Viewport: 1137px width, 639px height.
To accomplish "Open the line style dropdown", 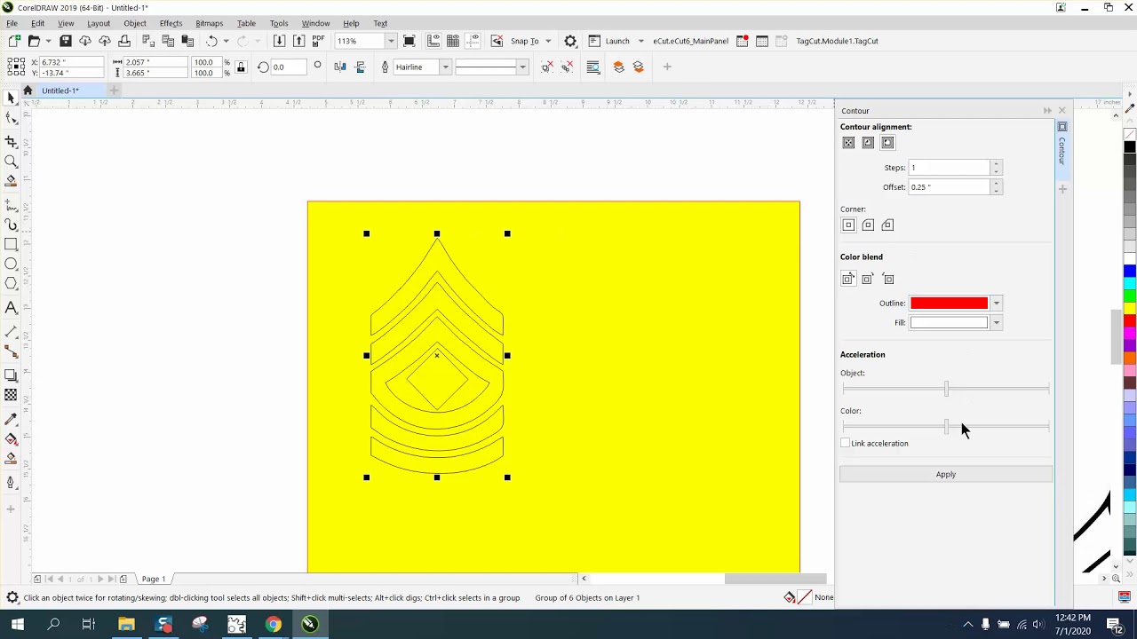I will 522,67.
